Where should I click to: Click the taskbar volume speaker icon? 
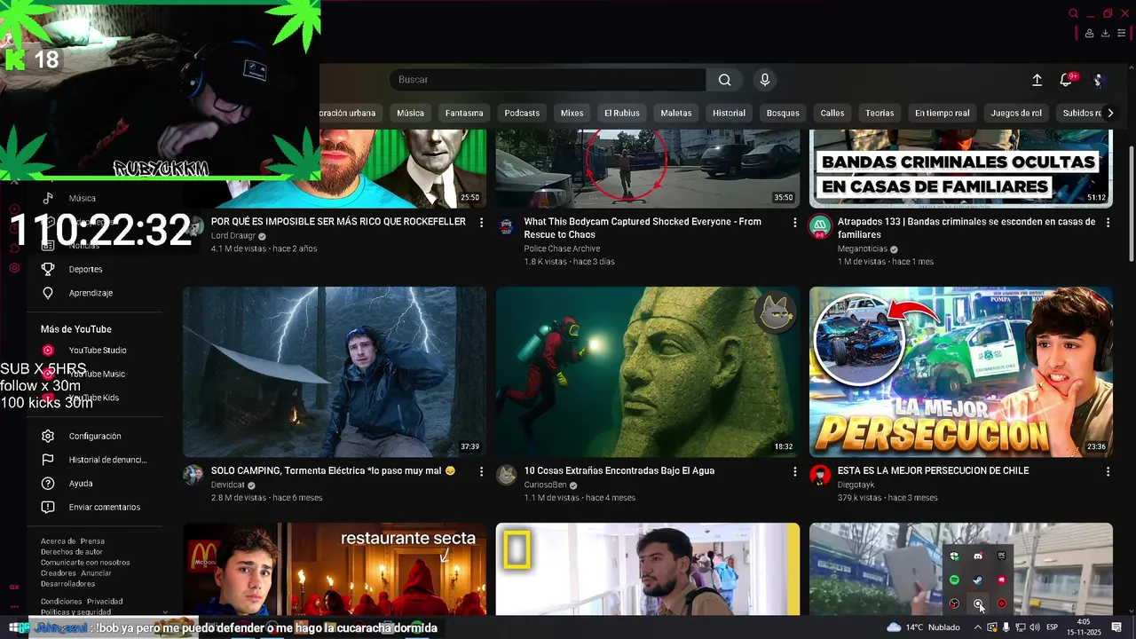(1035, 627)
